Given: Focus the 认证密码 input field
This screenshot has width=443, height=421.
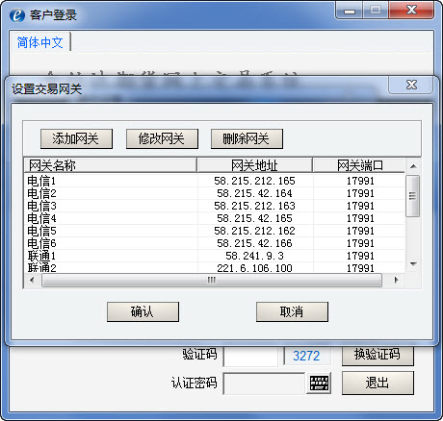Looking at the screenshot, I should (x=264, y=384).
